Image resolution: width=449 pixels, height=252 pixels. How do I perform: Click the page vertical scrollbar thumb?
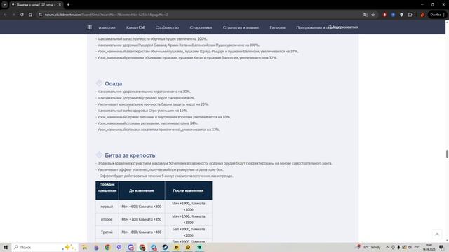pos(447,153)
